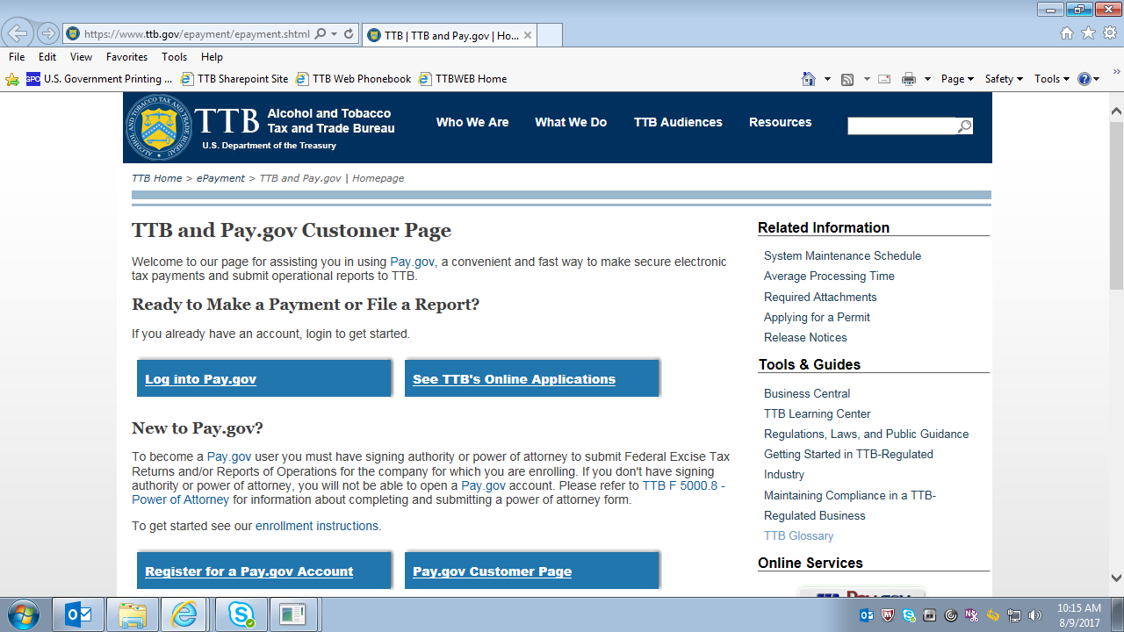This screenshot has width=1124, height=632.
Task: Open the View menu
Action: pyautogui.click(x=82, y=57)
